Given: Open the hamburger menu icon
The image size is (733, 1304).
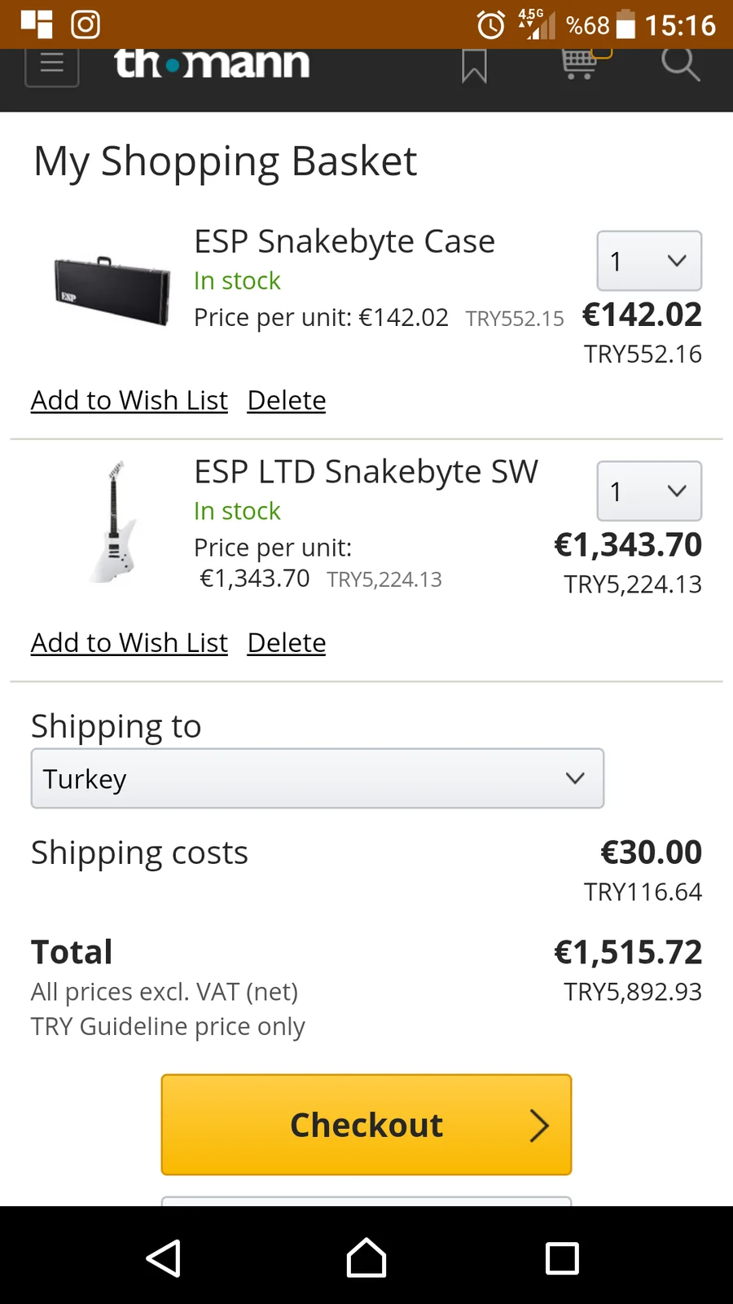Looking at the screenshot, I should (x=51, y=65).
